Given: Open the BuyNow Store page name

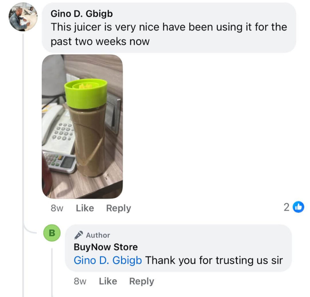Looking at the screenshot, I should [106, 247].
